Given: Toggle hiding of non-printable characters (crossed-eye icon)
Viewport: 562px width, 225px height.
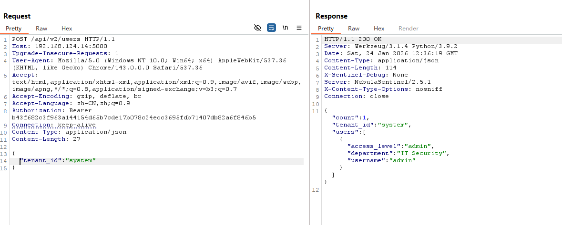Looking at the screenshot, I should pos(257,28).
